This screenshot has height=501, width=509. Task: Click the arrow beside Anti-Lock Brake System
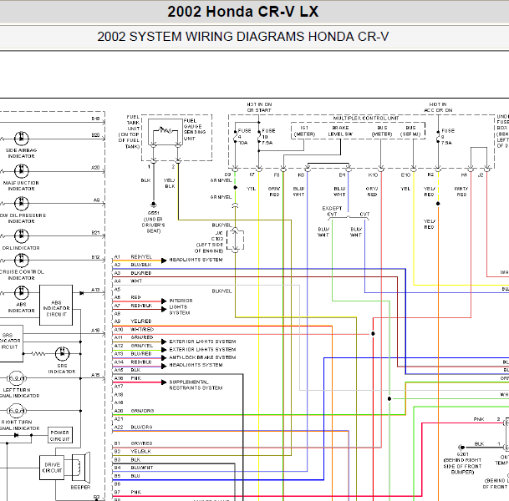pos(164,358)
